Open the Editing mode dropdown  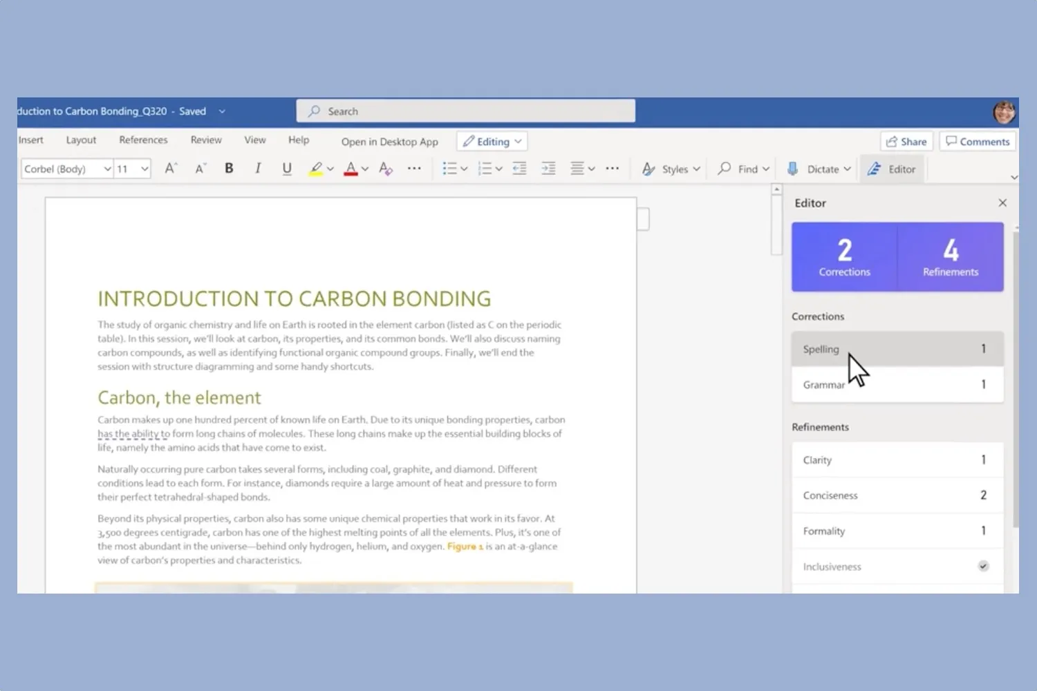[x=492, y=142]
